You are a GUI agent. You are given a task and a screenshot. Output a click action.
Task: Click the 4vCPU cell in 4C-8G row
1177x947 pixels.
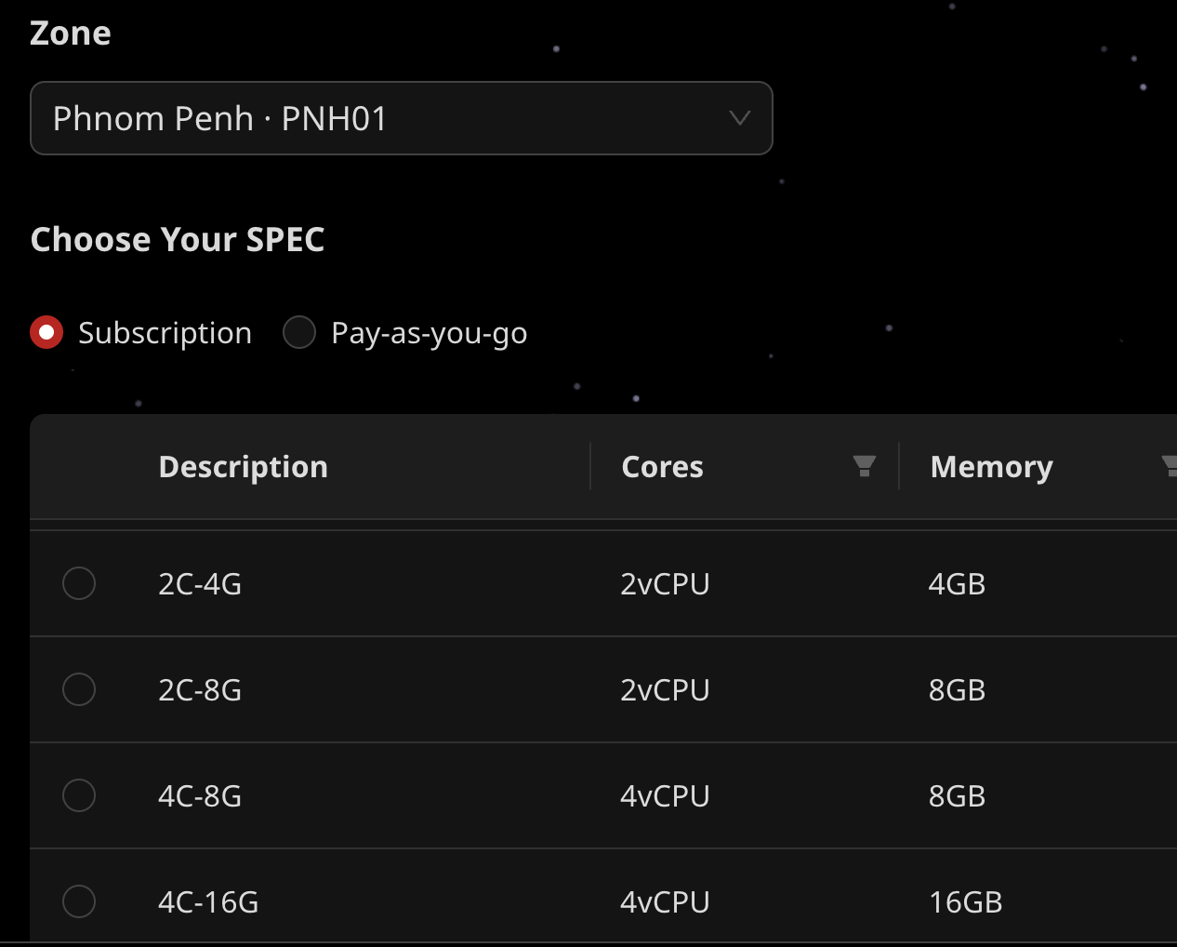pos(665,796)
